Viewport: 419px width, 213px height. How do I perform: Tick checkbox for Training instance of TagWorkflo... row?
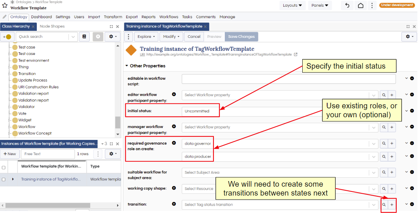pos(3,179)
